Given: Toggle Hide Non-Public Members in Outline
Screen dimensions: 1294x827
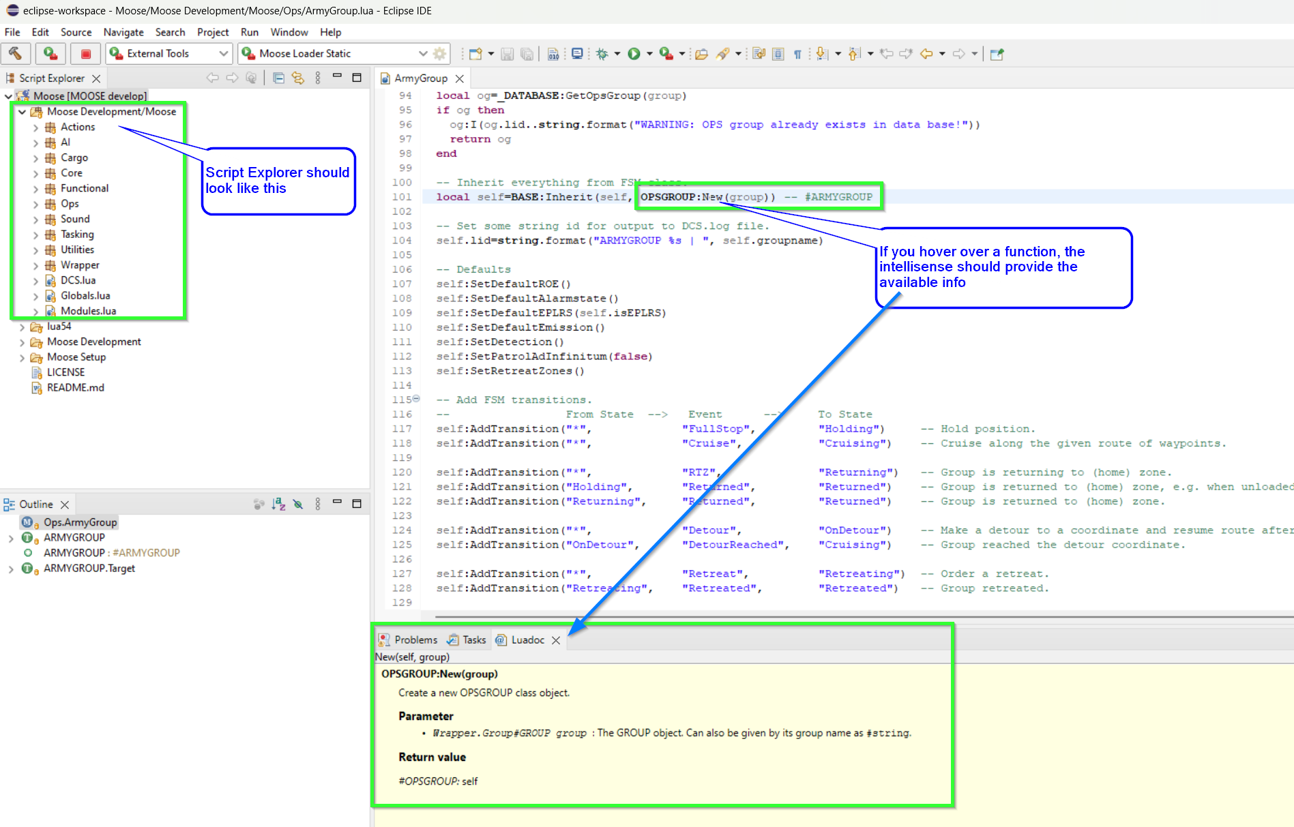Looking at the screenshot, I should coord(297,505).
